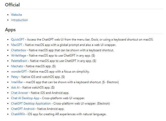Open the Introduction link

point(19,20)
